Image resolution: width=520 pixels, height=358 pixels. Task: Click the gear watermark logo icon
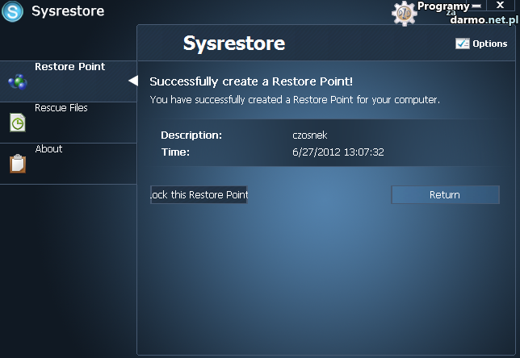(403, 14)
